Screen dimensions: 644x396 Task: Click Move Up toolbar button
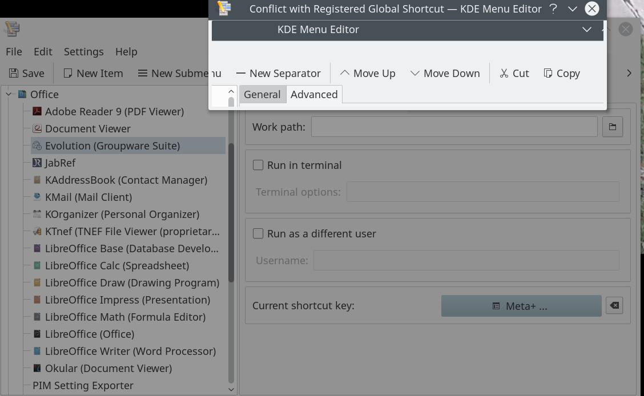[368, 73]
